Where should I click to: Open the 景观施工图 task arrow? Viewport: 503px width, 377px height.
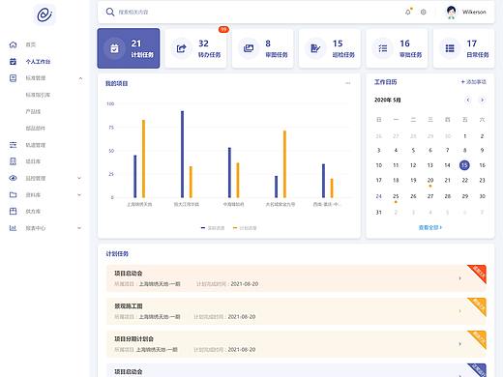[460, 311]
